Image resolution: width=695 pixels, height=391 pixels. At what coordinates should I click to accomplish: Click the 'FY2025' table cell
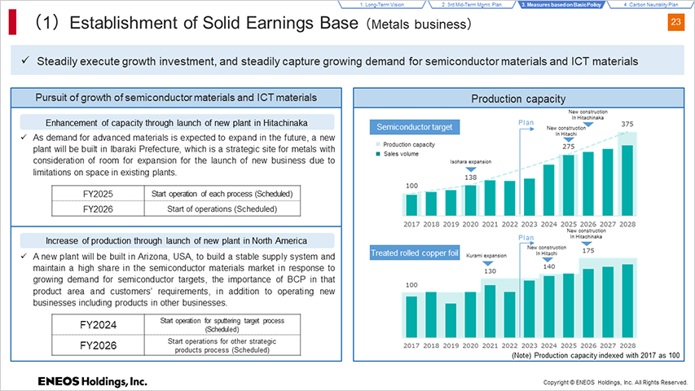[98, 194]
